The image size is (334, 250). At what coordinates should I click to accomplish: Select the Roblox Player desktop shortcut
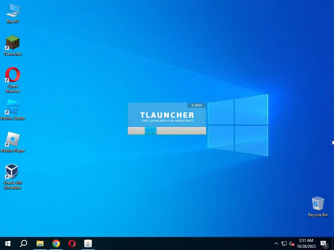pos(13,142)
